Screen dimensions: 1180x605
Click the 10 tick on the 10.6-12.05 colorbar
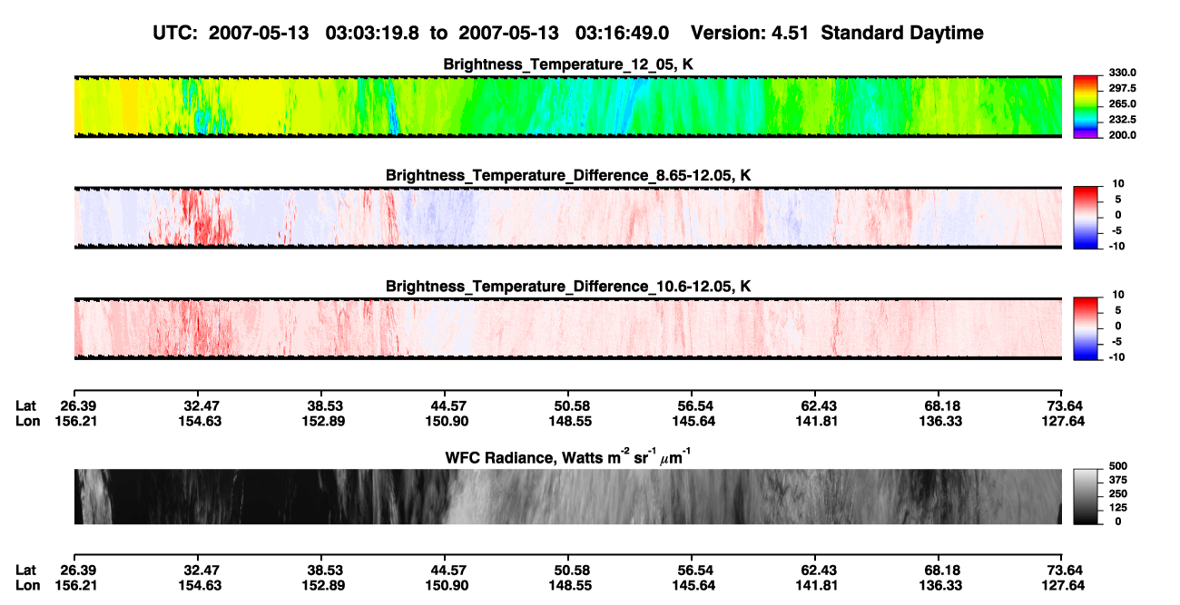click(x=1117, y=295)
